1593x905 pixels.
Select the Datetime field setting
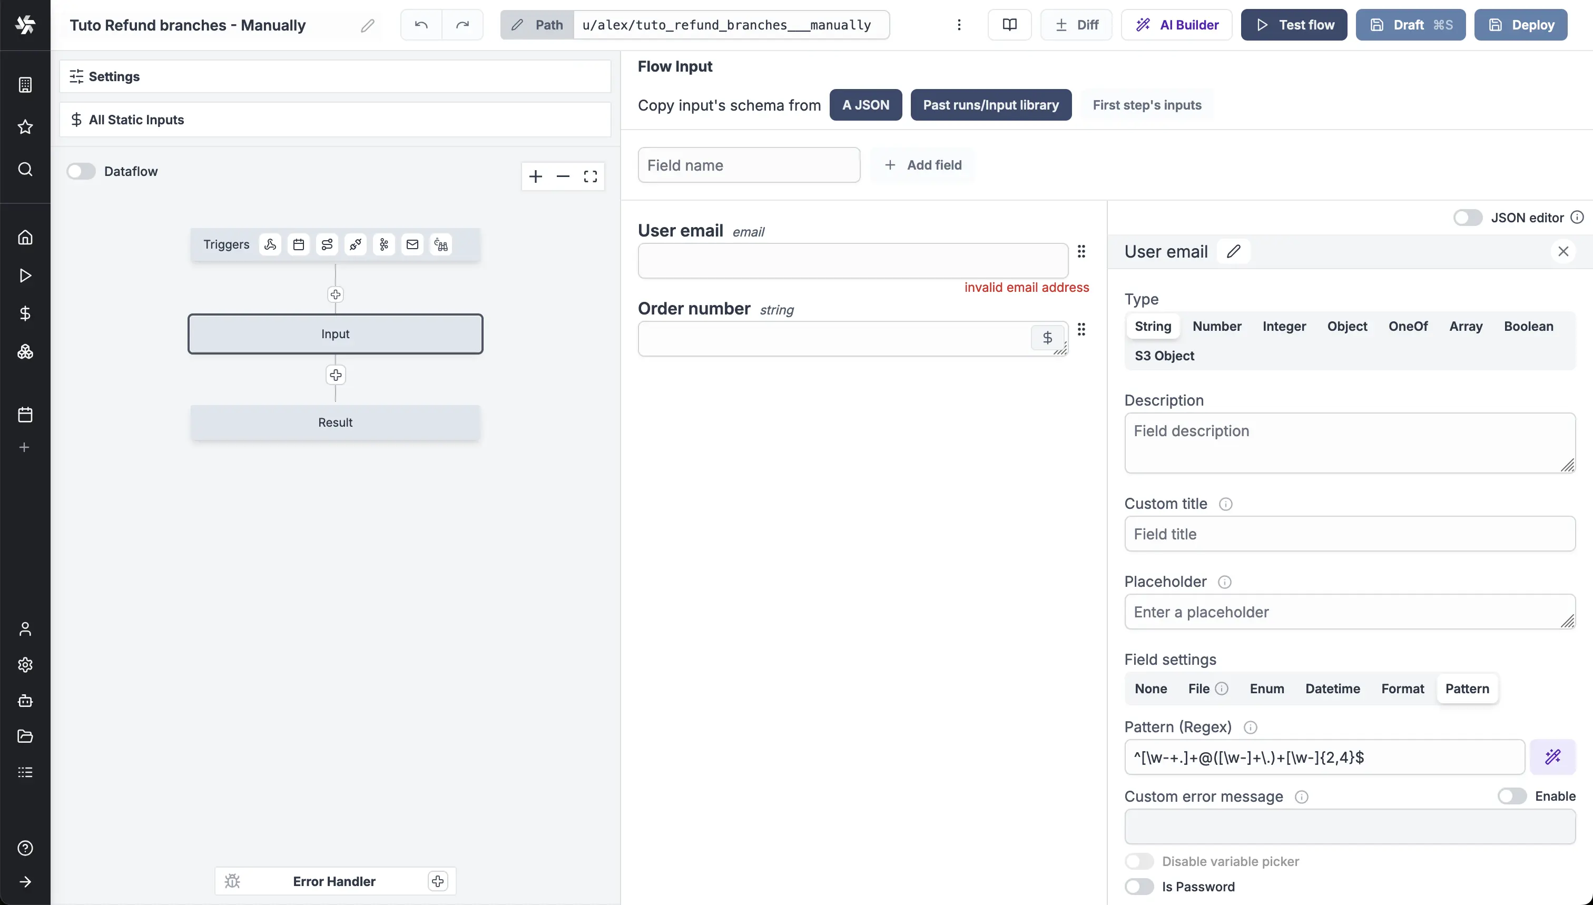tap(1333, 688)
